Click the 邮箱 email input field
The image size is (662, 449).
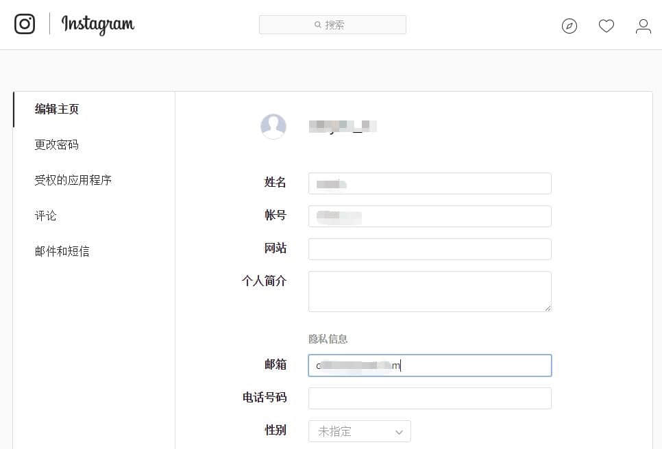point(430,365)
